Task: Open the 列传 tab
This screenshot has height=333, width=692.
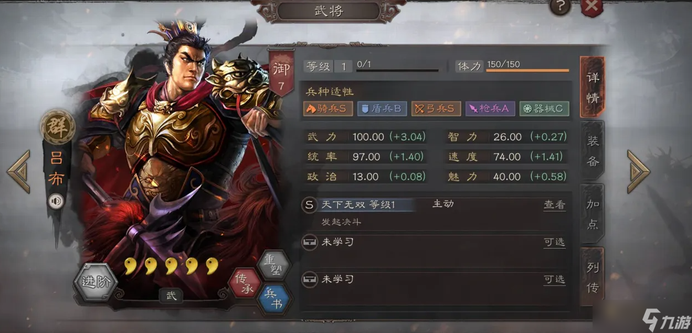Action: coord(593,277)
